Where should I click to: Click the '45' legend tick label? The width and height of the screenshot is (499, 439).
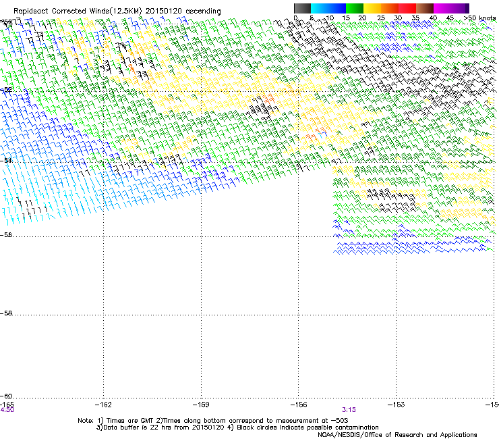coord(450,18)
